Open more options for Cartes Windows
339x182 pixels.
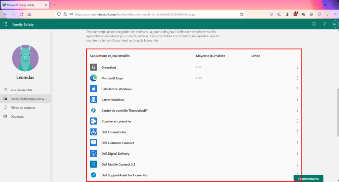(x=297, y=100)
